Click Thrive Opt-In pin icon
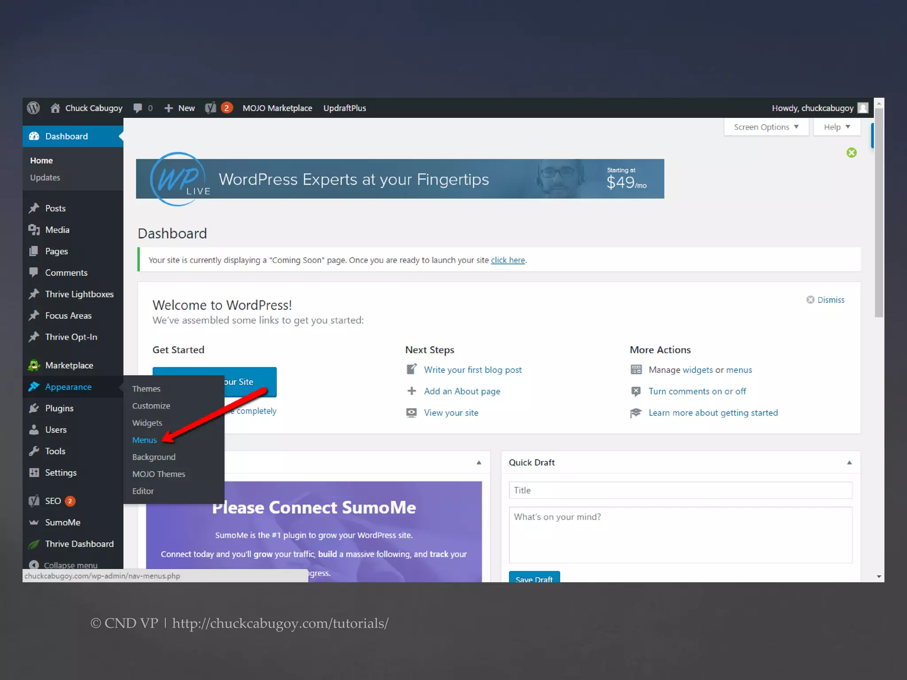 [34, 337]
